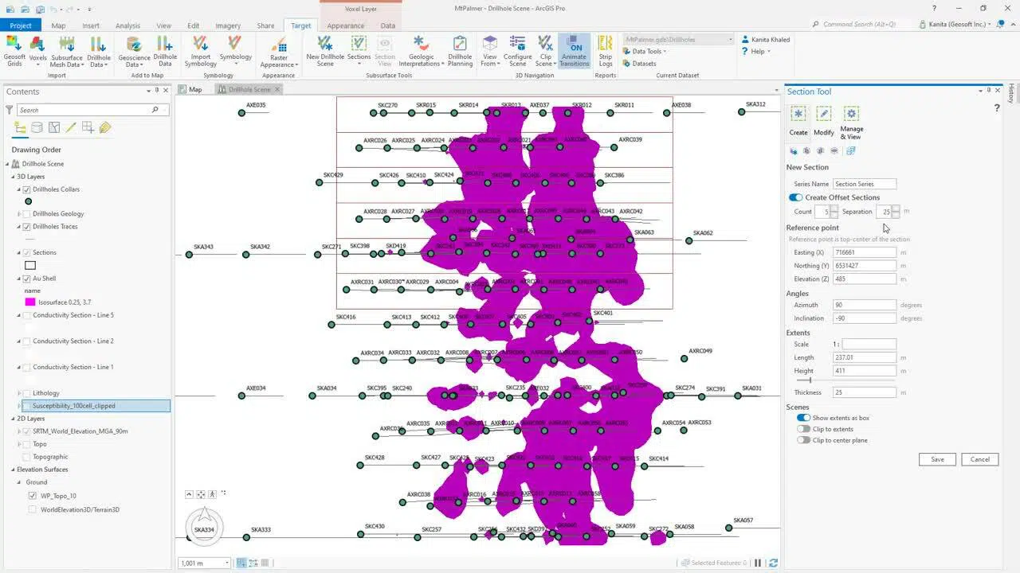Open the scale dropdown showing 1,001 m

pyautogui.click(x=227, y=563)
